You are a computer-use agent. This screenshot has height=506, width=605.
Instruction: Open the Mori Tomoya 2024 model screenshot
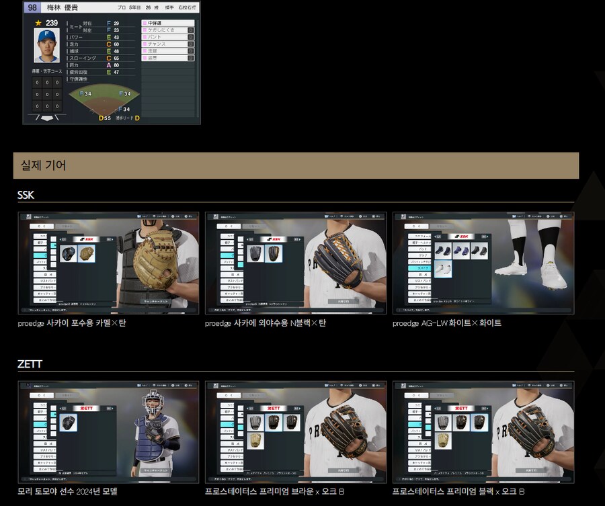click(x=108, y=432)
